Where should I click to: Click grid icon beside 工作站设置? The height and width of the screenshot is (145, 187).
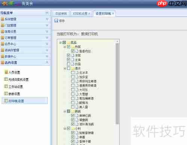point(6,86)
